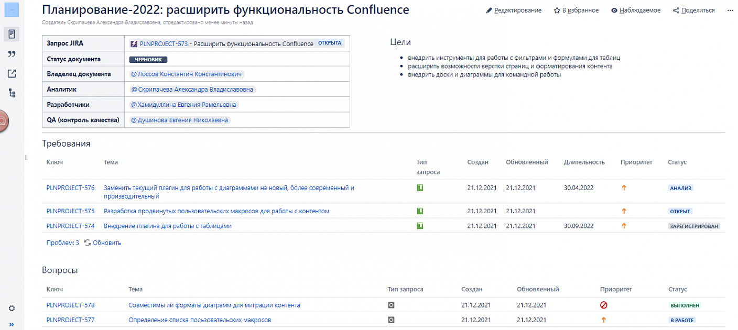Viewport: 738px width, 330px height.
Task: Open the profile @Хамидуллина Евгения Рамельевна
Action: point(184,105)
